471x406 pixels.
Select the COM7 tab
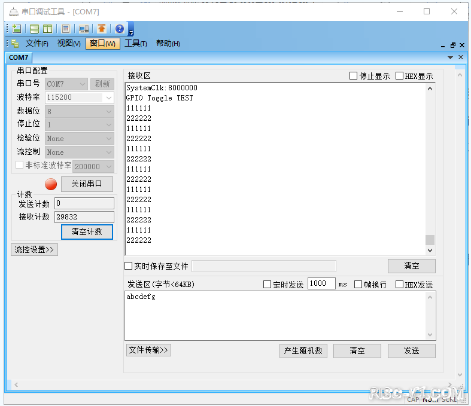point(19,57)
